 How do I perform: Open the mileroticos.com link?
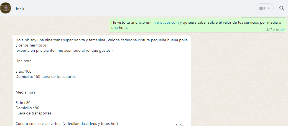click(x=165, y=22)
